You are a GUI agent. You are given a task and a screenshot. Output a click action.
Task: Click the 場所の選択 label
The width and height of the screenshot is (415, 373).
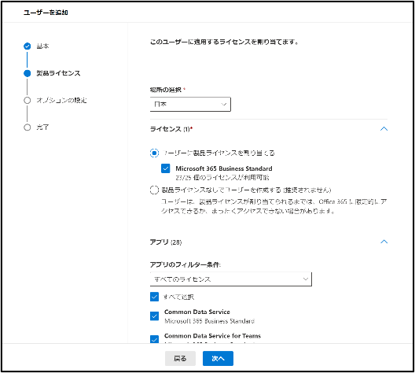(166, 90)
